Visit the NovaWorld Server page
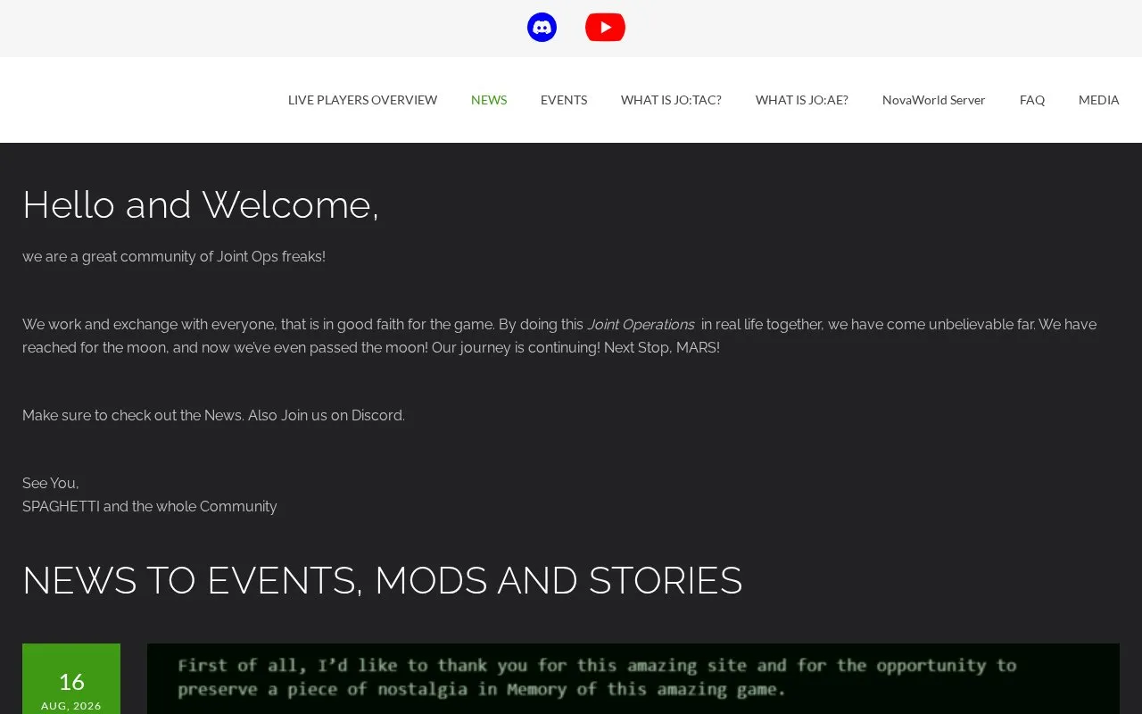The height and width of the screenshot is (714, 1142). [934, 100]
